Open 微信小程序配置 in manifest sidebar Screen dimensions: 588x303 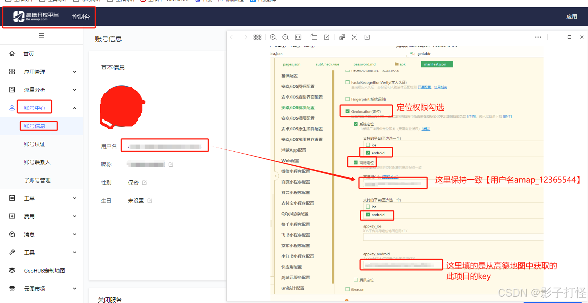point(296,171)
